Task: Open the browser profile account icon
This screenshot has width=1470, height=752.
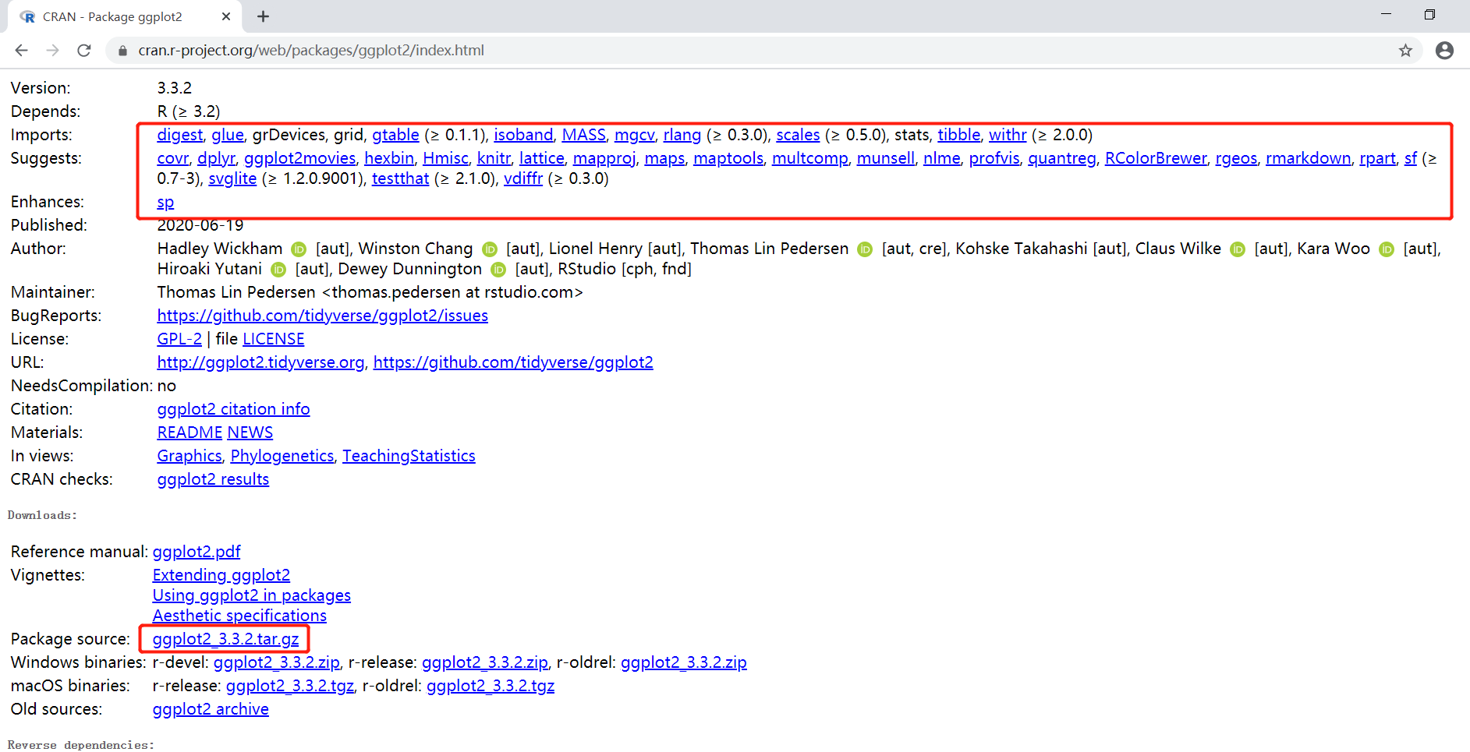Action: (x=1444, y=51)
